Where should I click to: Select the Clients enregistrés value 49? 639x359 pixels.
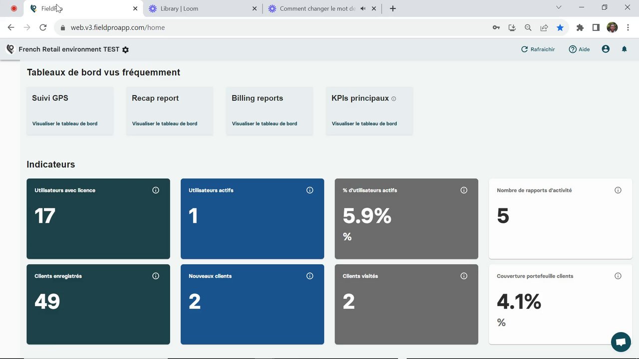(x=47, y=302)
